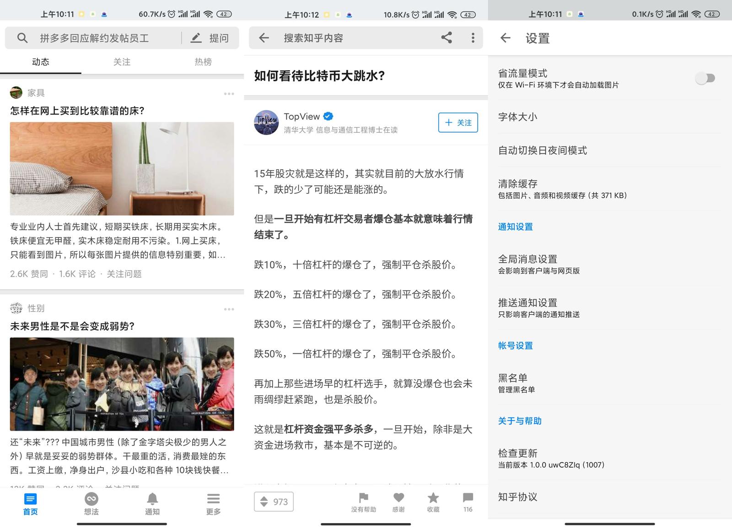
Task: Tap the 感谢 heart icon
Action: [398, 498]
